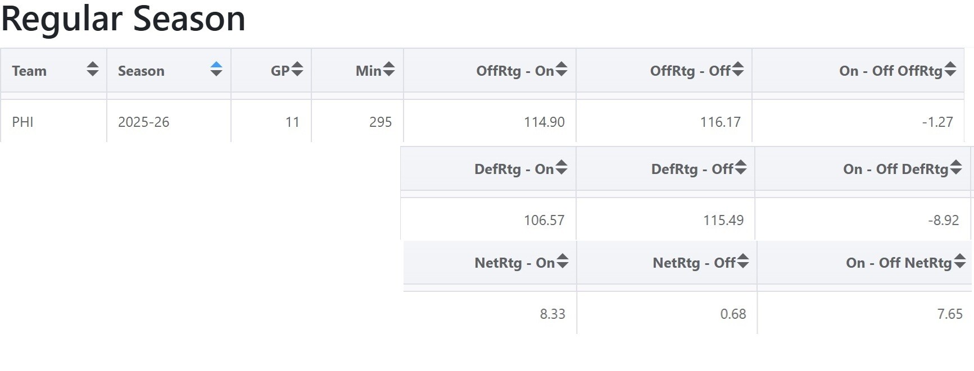Sort table by GP column arrows

click(297, 70)
